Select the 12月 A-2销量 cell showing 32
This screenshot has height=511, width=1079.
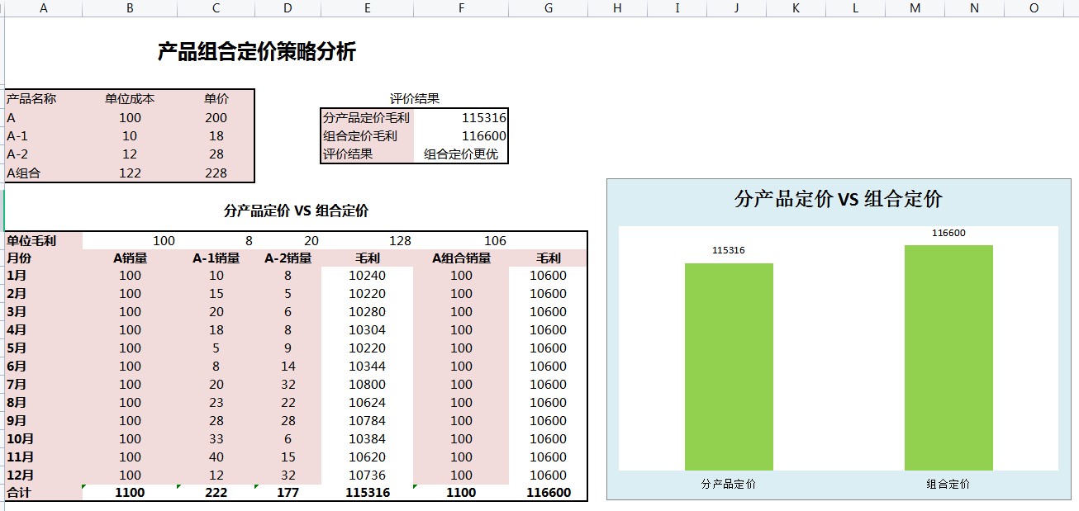coord(288,476)
